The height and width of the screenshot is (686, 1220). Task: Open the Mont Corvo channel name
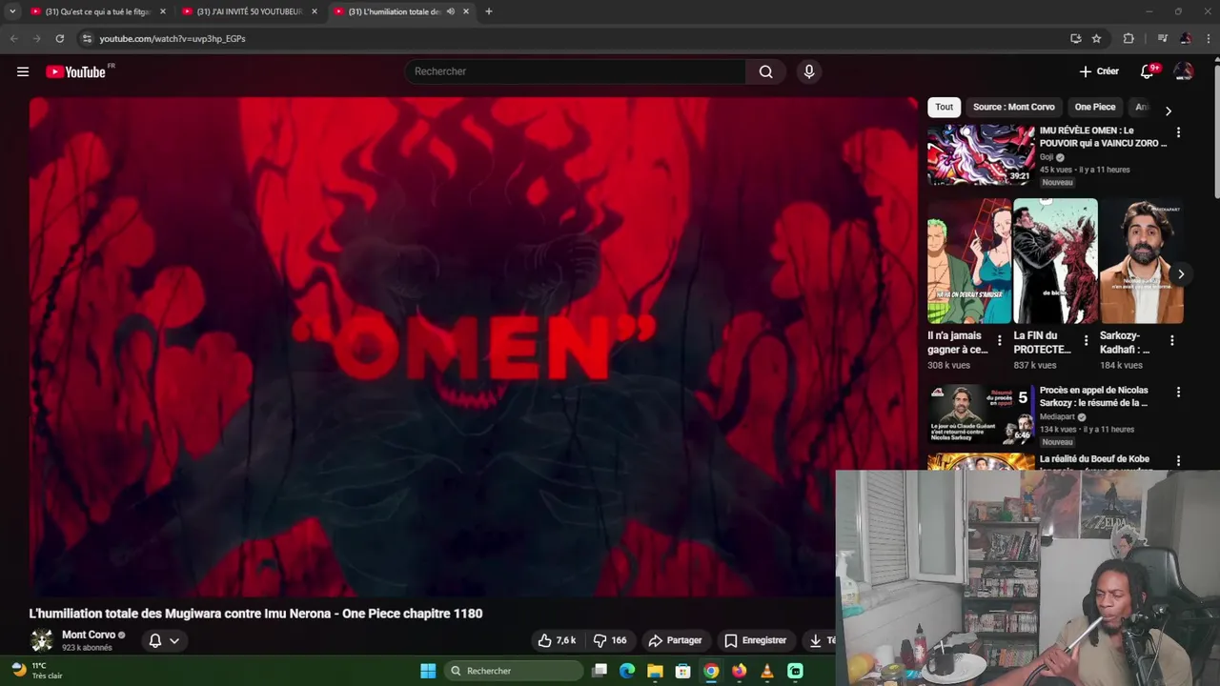[x=89, y=635]
